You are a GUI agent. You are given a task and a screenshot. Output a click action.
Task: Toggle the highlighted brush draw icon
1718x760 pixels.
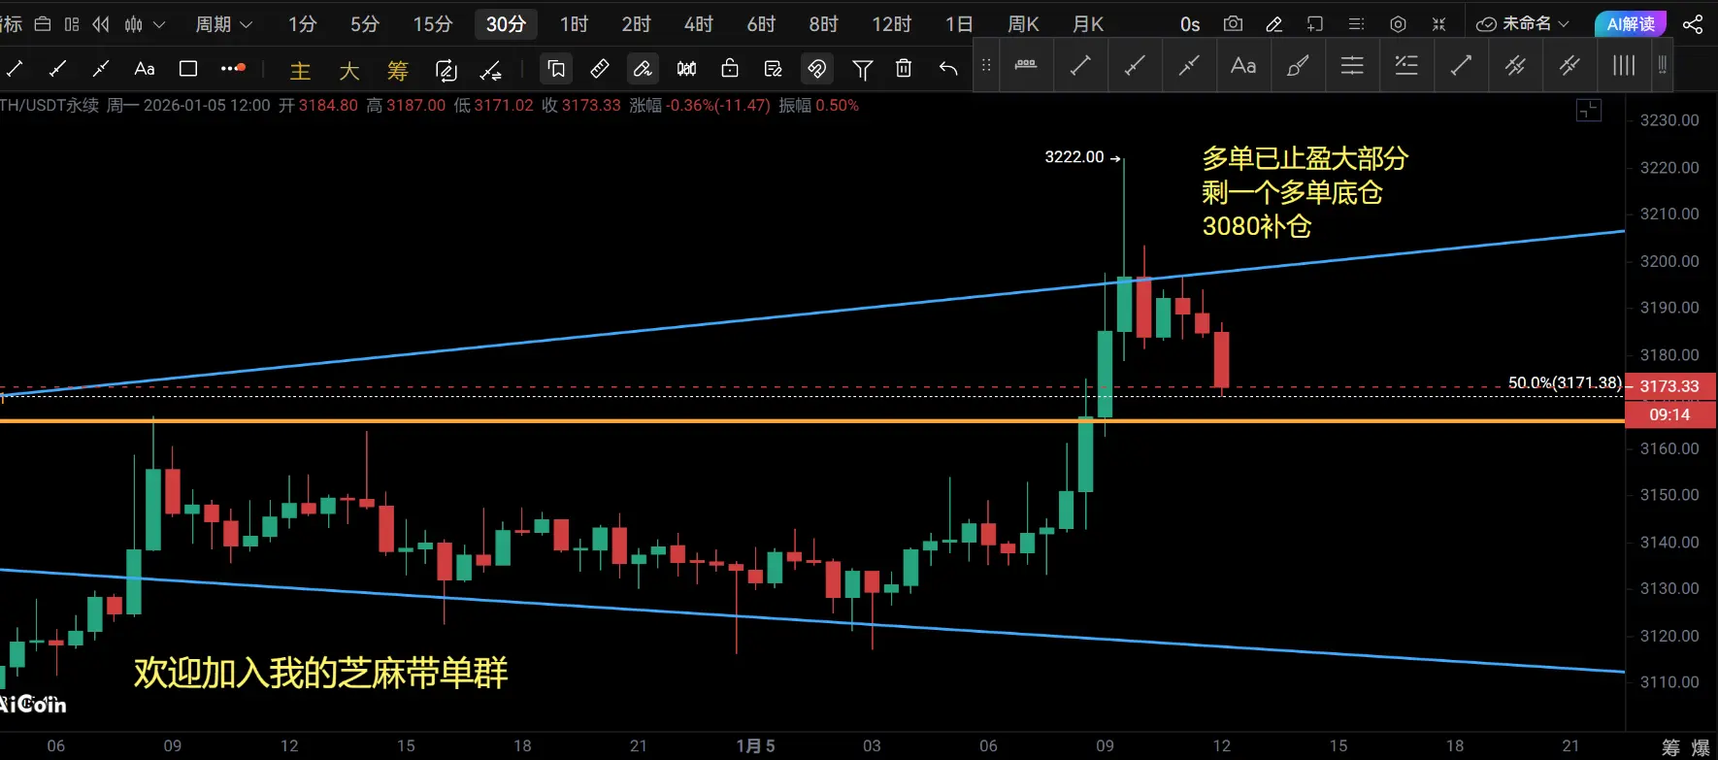643,68
